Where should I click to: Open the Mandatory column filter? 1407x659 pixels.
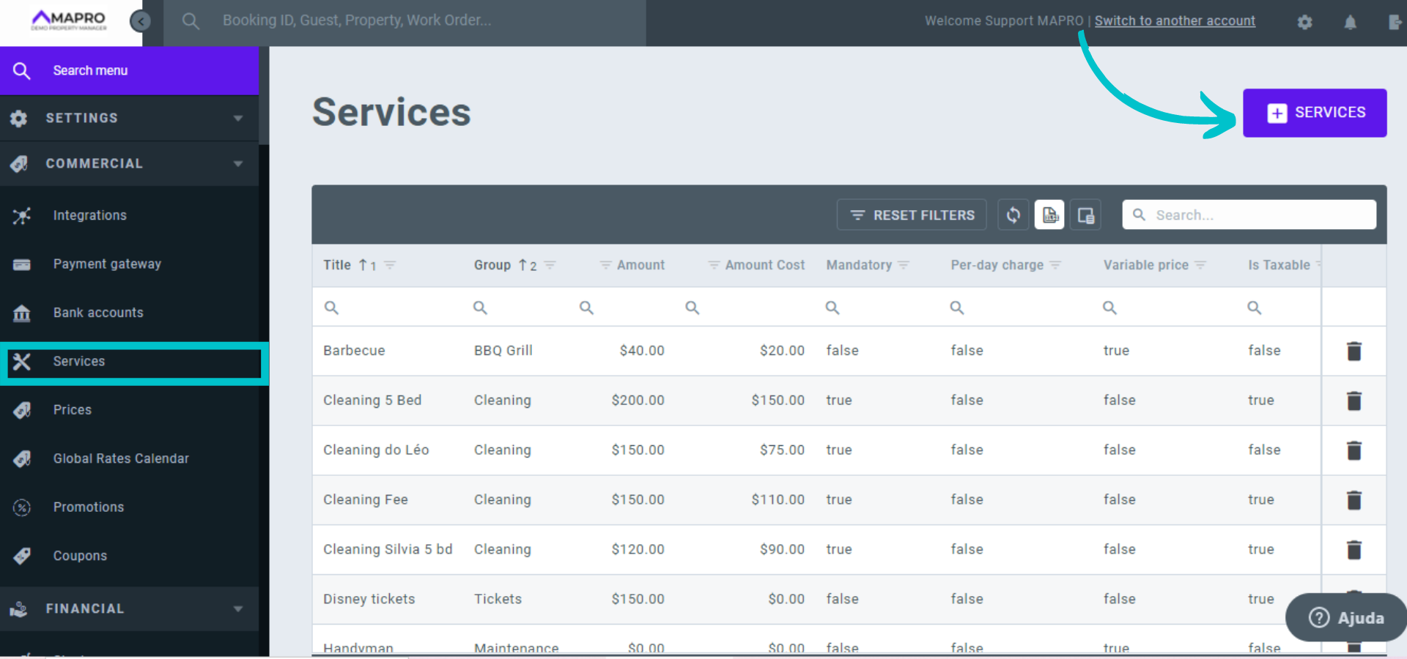click(904, 265)
